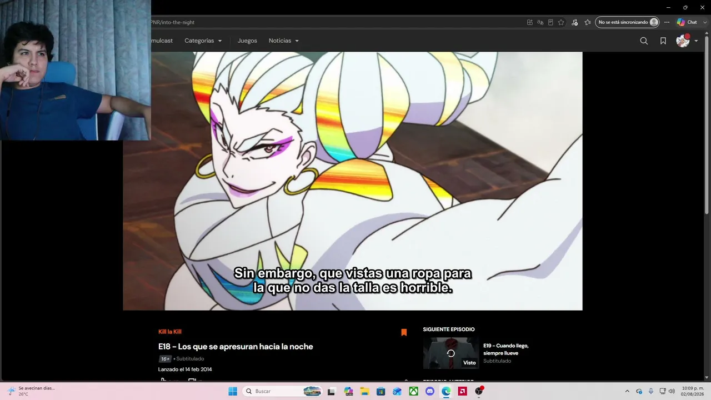
Task: Open network settings tray icon
Action: [x=663, y=391]
